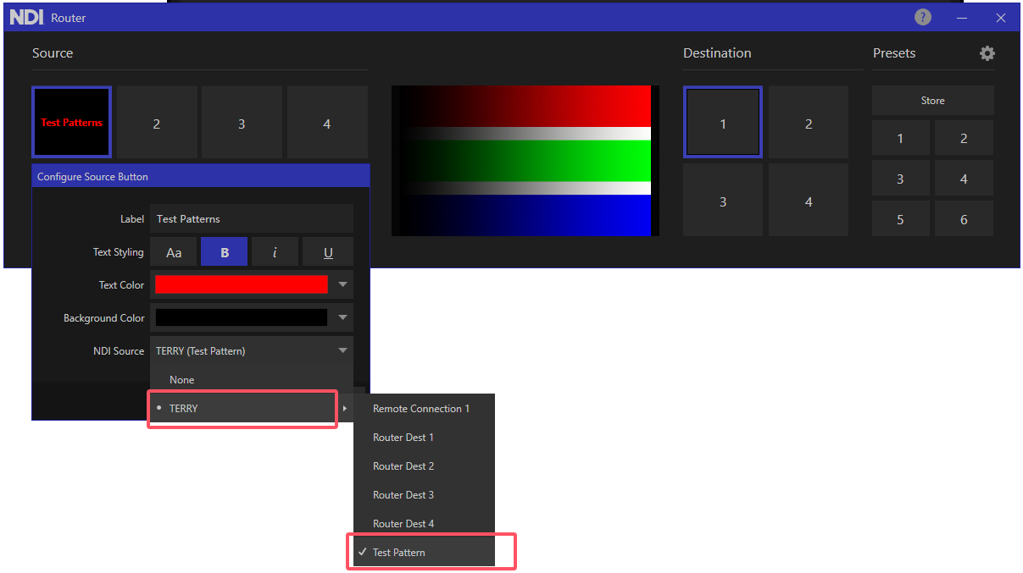
Task: Select preset button 5
Action: click(900, 219)
